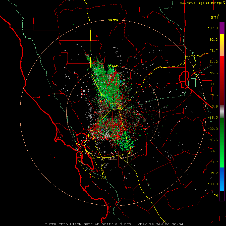This screenshot has height=226, width=226.
Task: Click the purple segment of the color bar
Action: point(222,28)
